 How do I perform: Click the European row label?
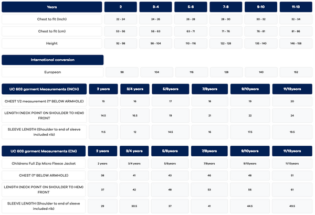(52, 72)
